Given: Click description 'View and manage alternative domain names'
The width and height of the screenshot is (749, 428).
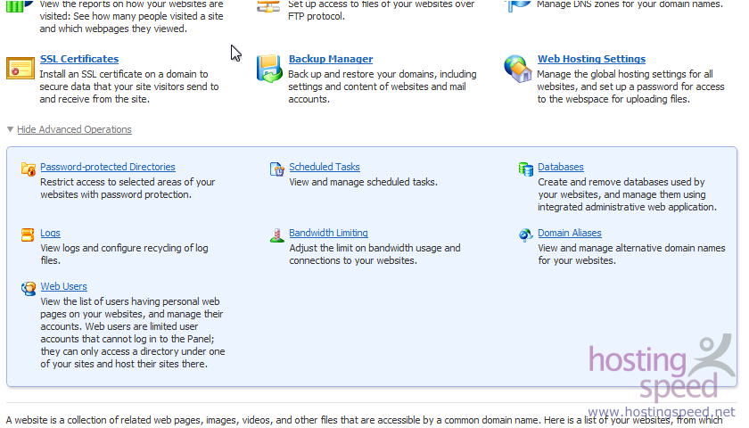Looking at the screenshot, I should tap(631, 254).
